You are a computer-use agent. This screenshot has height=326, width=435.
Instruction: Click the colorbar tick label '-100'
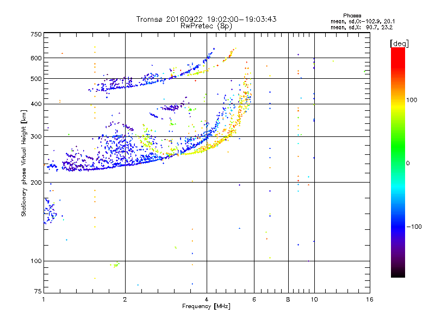tap(414, 227)
